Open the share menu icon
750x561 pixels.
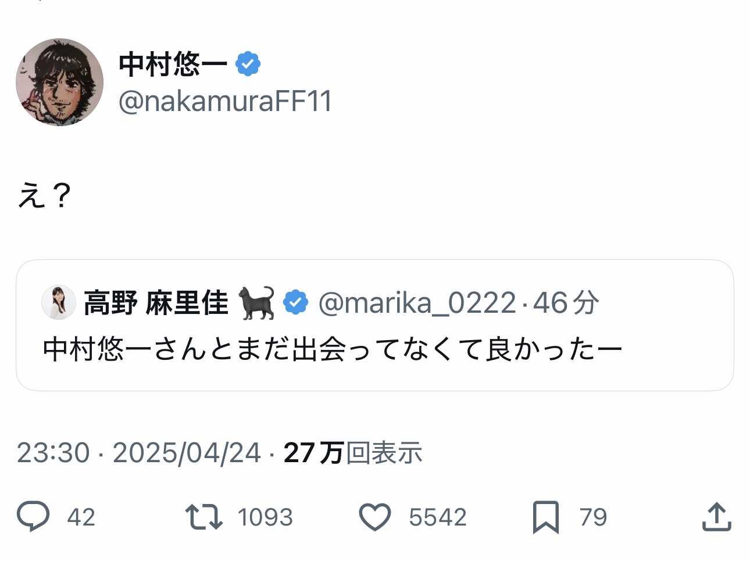716,517
